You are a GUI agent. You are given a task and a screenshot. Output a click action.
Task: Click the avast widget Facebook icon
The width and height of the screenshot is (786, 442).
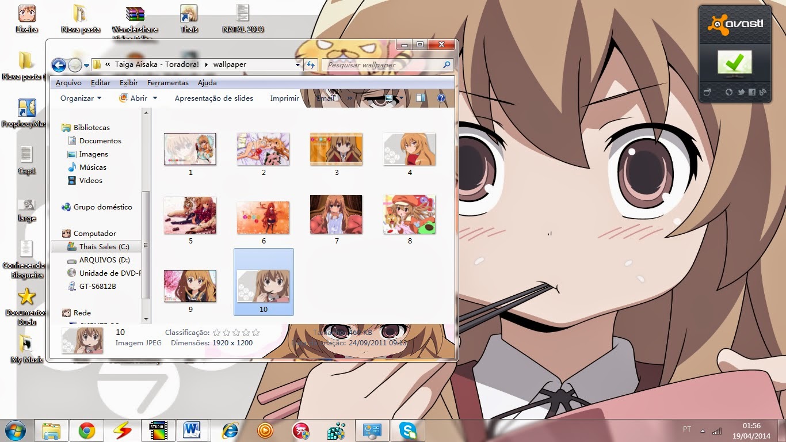click(x=751, y=92)
